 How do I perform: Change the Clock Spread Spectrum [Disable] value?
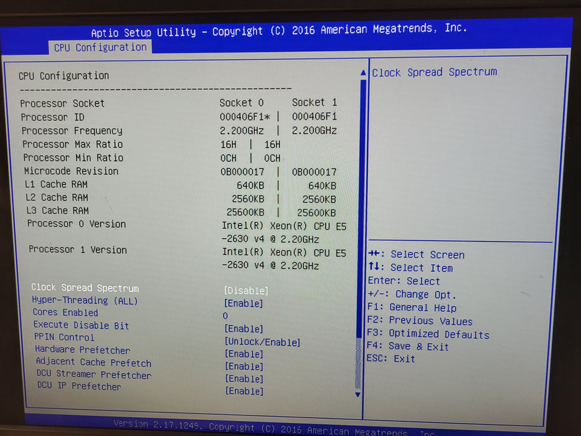[x=246, y=291]
